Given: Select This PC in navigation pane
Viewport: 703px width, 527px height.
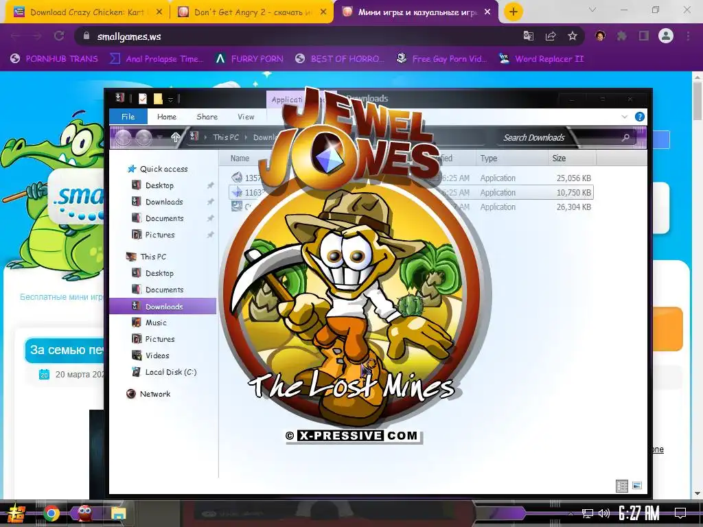Looking at the screenshot, I should 153,257.
